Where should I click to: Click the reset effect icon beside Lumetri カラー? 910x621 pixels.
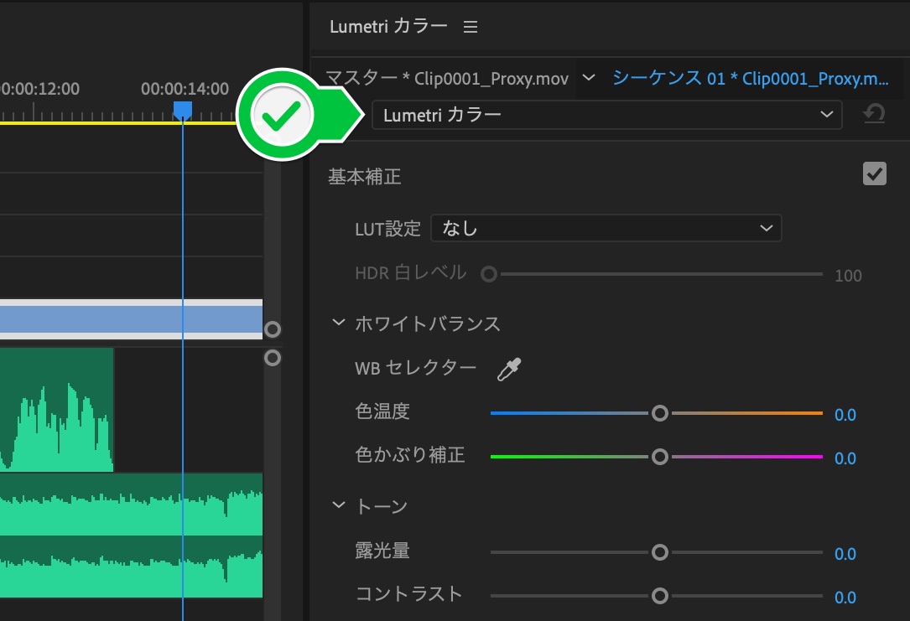873,114
